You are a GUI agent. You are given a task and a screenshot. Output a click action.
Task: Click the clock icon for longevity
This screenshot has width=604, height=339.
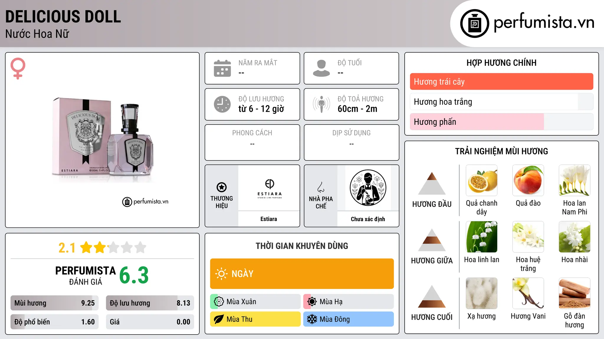pos(222,104)
